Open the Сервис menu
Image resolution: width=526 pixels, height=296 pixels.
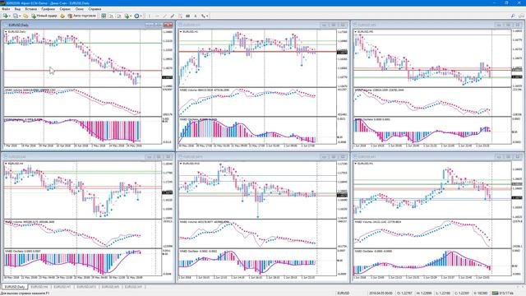tap(65, 9)
